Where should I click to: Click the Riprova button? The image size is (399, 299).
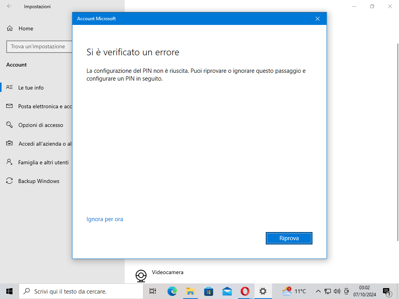tap(289, 238)
